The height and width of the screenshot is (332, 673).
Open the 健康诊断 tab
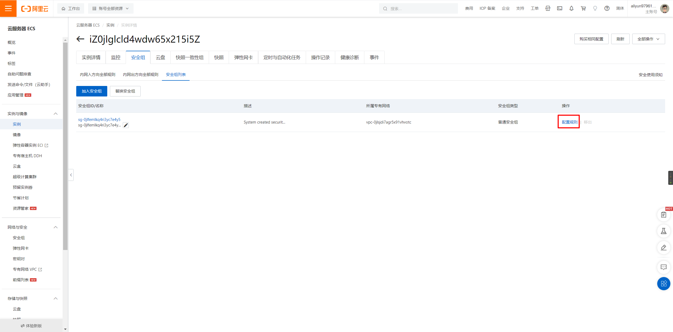[x=350, y=57]
